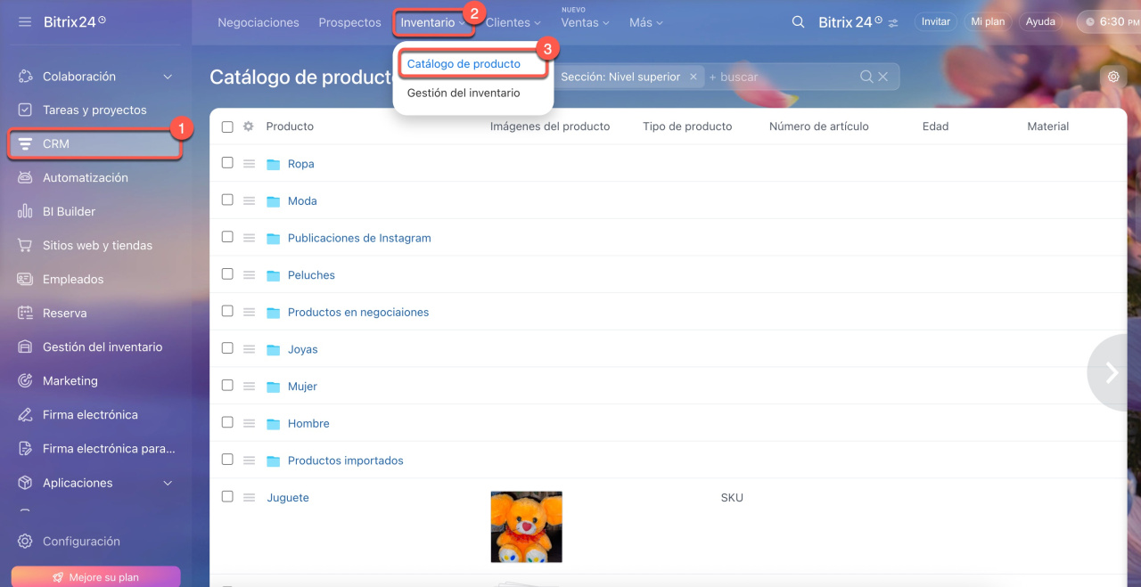Open the table column settings gear

tap(249, 126)
